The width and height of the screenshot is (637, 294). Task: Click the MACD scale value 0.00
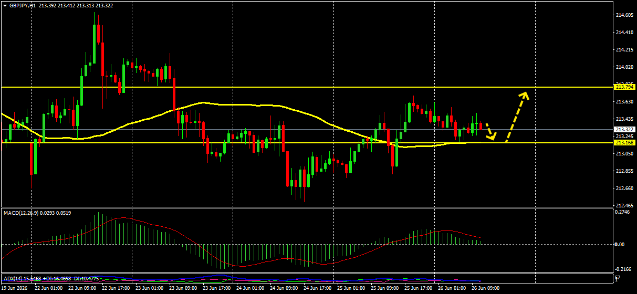620,245
